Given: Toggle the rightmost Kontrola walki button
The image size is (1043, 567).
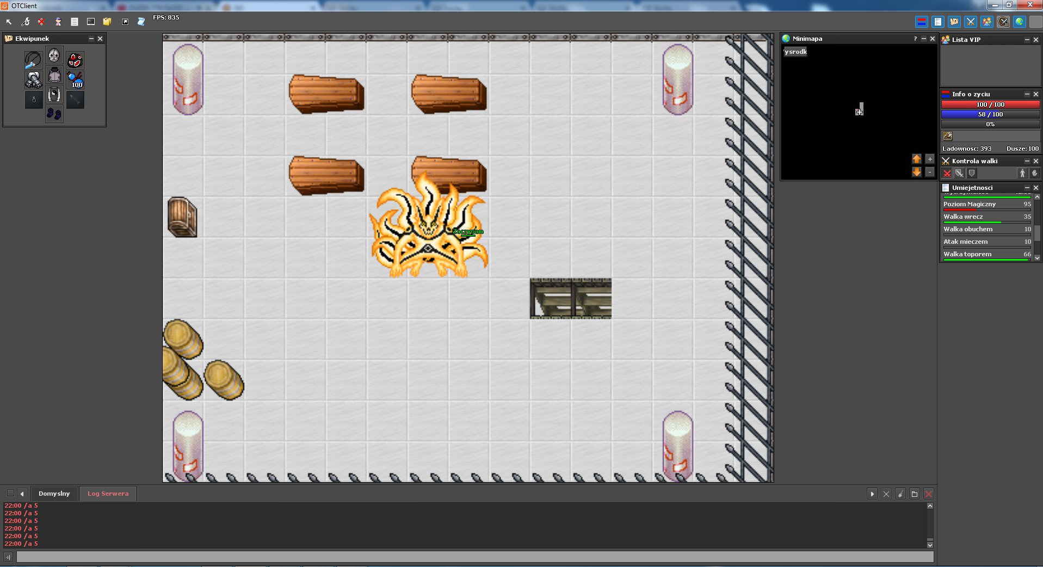Looking at the screenshot, I should click(x=1034, y=173).
